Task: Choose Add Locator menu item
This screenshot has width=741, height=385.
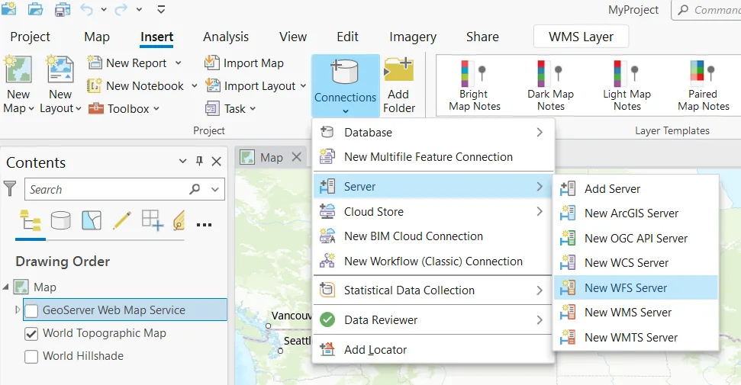Action: 433,350
